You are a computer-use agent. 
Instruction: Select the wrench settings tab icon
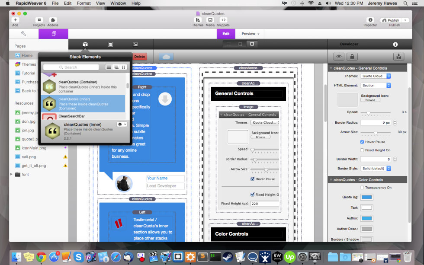pos(24,34)
